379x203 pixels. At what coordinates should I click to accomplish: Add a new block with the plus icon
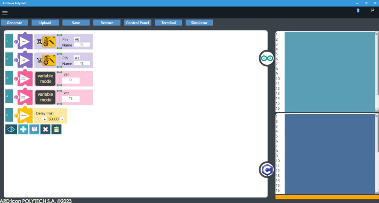(23, 129)
